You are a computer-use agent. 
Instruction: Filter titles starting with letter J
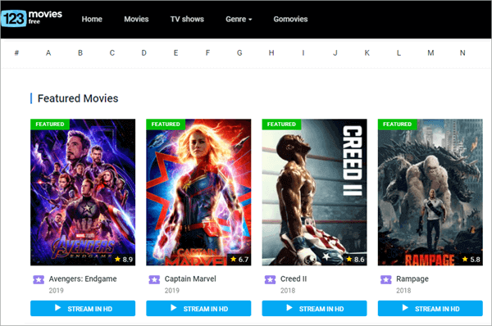tap(335, 52)
